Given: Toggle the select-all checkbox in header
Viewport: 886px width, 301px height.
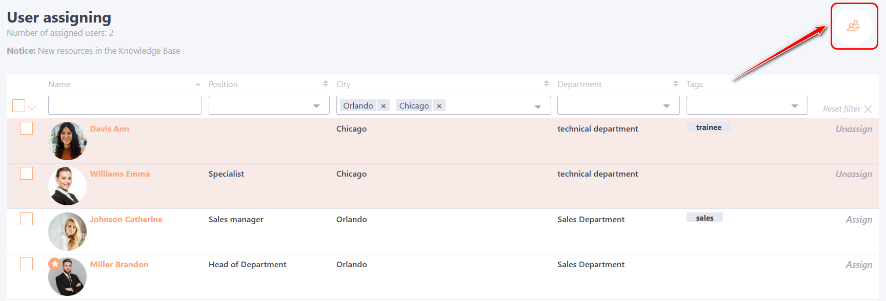Looking at the screenshot, I should pyautogui.click(x=18, y=106).
